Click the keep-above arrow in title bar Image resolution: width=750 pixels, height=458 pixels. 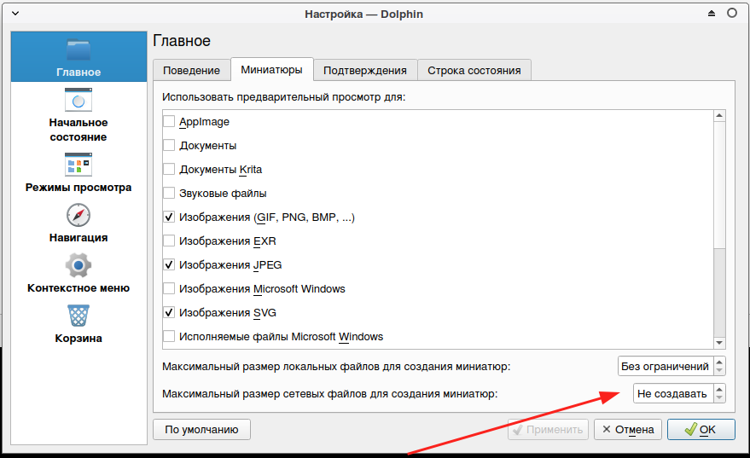point(713,14)
